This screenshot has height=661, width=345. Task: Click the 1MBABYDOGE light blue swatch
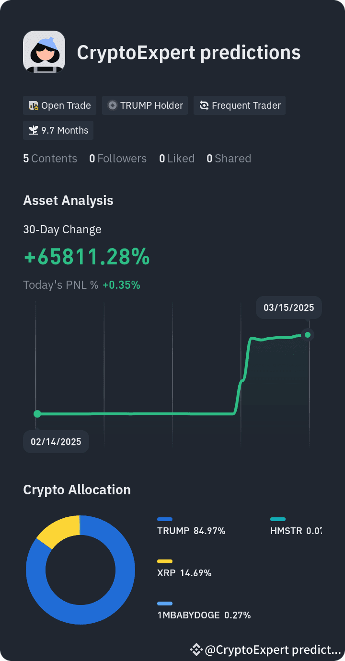pyautogui.click(x=165, y=604)
